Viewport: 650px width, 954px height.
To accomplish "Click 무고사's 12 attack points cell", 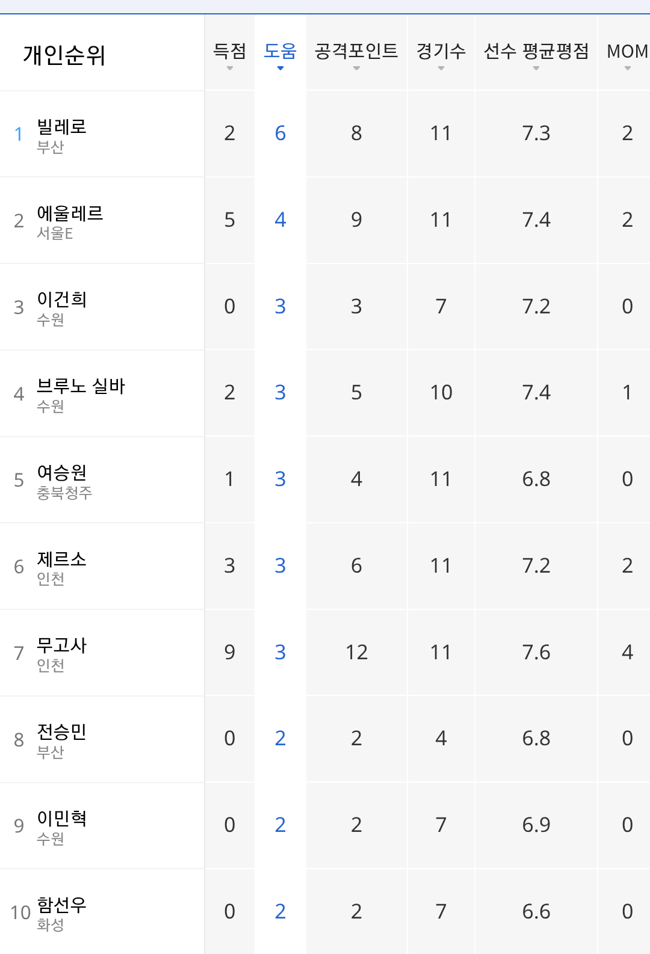I will point(356,653).
